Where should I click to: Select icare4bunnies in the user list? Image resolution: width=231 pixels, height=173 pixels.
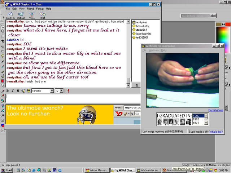tap(144, 34)
